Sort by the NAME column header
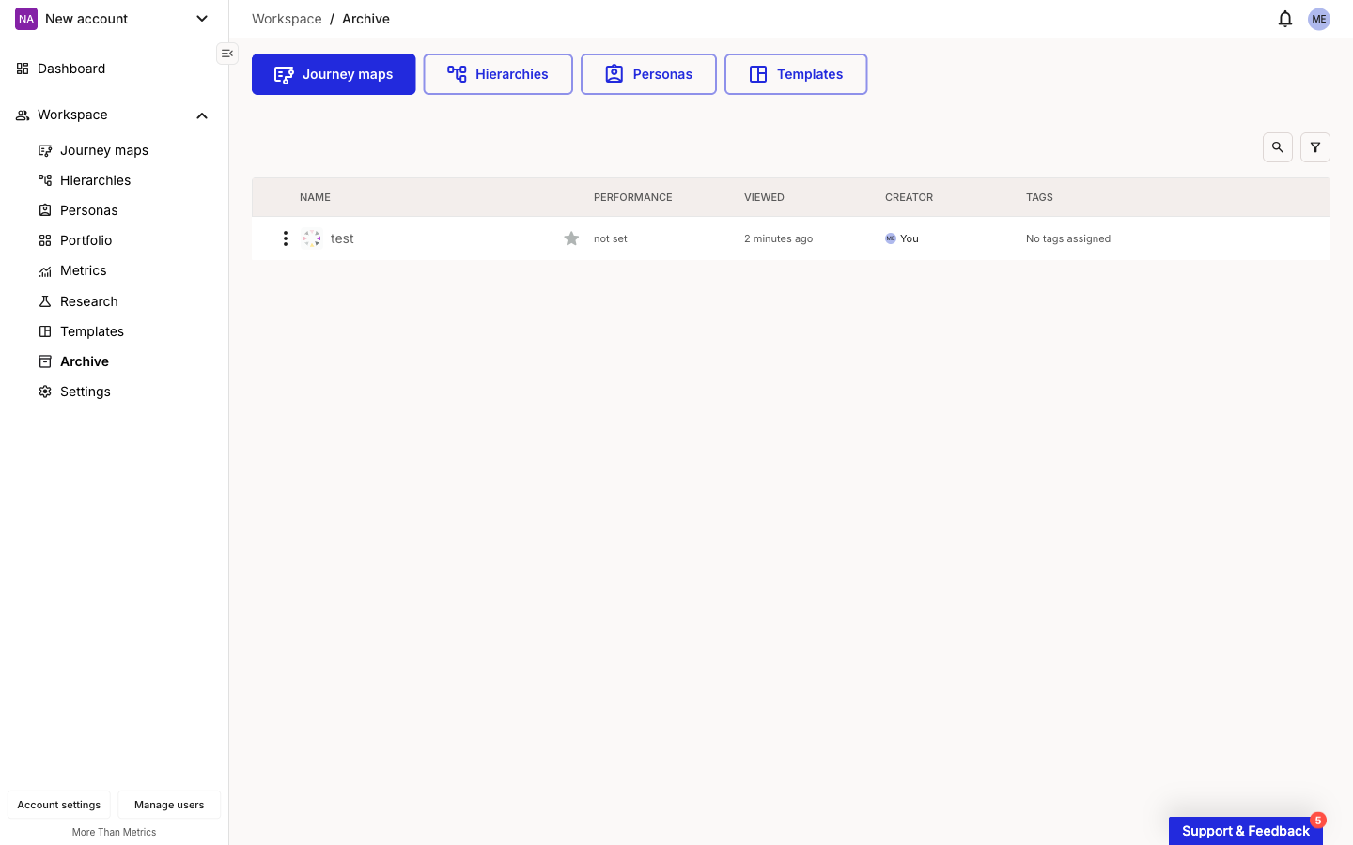1353x845 pixels. 315,197
